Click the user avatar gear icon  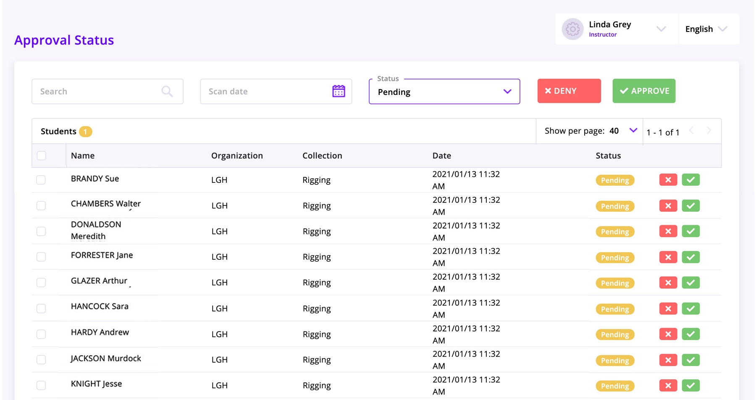tap(572, 29)
